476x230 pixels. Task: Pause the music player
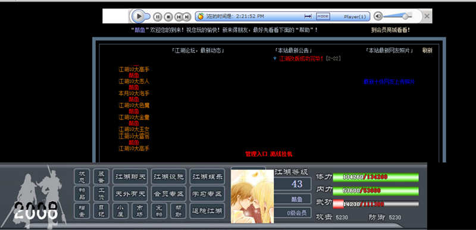pyautogui.click(x=157, y=17)
